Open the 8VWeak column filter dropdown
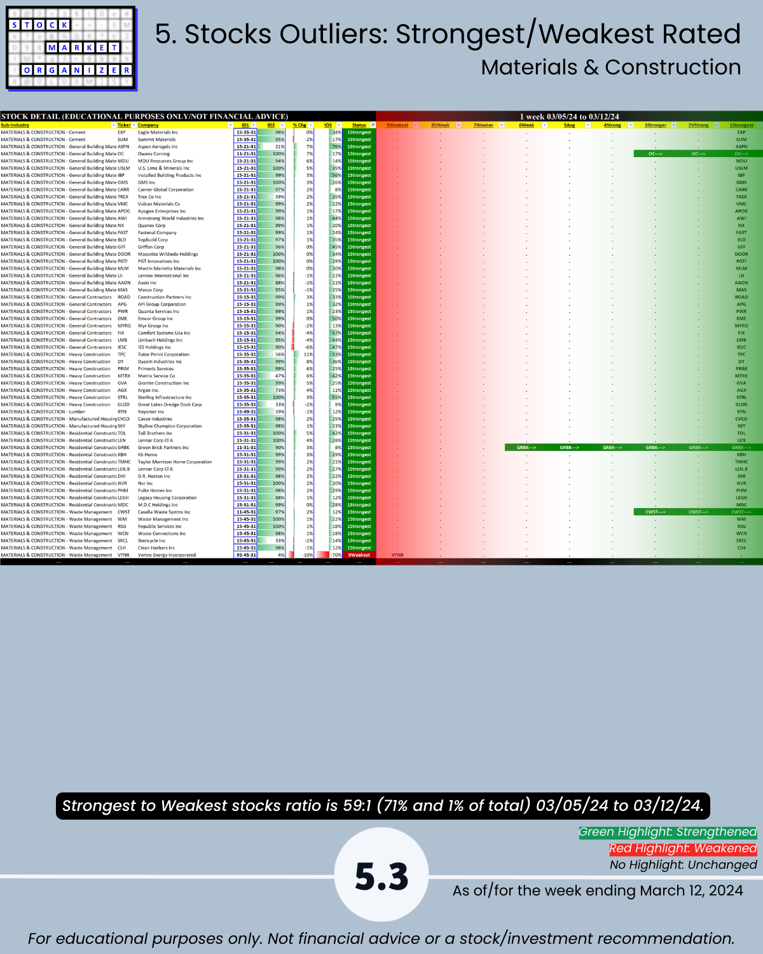Viewport: 763px width, 954px height. click(x=458, y=125)
